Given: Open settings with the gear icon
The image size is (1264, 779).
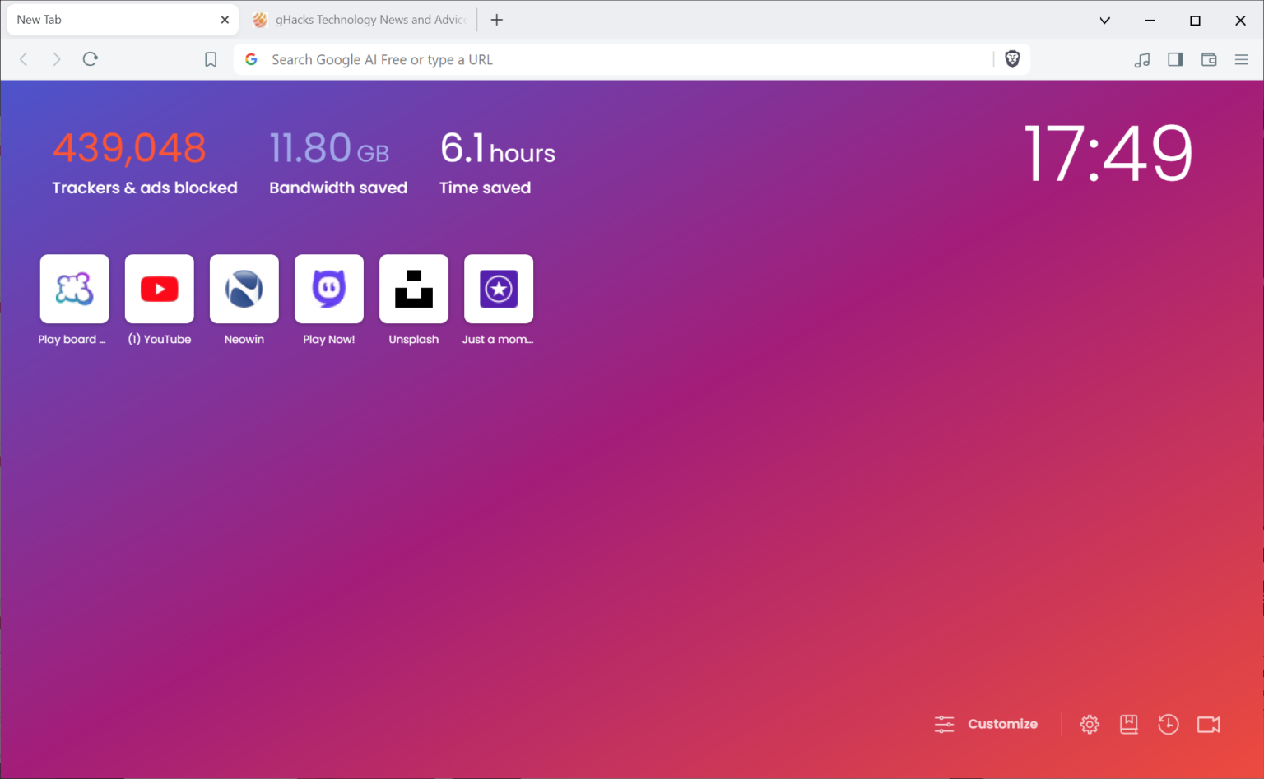Looking at the screenshot, I should click(x=1090, y=724).
